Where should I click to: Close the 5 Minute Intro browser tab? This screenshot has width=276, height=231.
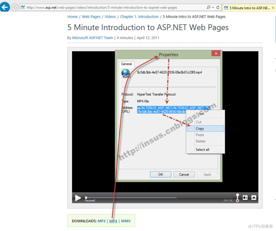point(273,8)
